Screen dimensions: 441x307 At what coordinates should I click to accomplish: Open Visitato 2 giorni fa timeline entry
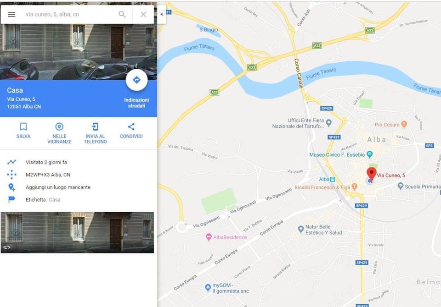tap(46, 162)
